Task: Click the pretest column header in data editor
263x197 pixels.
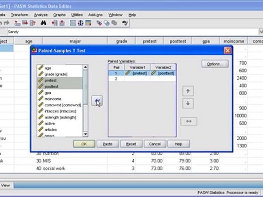Action: pyautogui.click(x=150, y=41)
